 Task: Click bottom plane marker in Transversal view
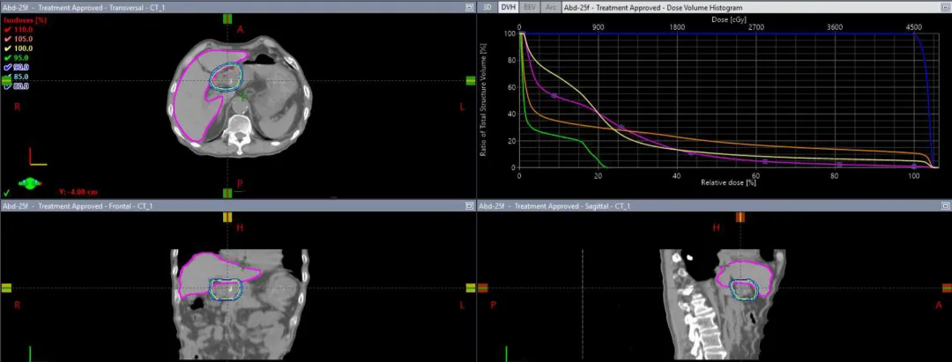pos(227,193)
